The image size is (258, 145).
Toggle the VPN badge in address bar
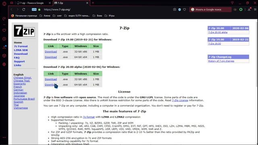click(34, 10)
